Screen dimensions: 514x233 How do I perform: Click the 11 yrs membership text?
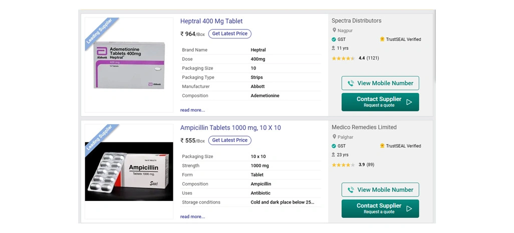(343, 48)
